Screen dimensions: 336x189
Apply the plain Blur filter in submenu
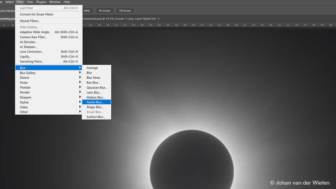pos(96,73)
